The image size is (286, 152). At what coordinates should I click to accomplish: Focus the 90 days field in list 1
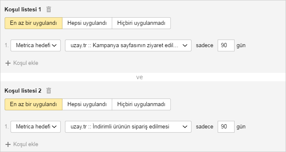pyautogui.click(x=226, y=45)
